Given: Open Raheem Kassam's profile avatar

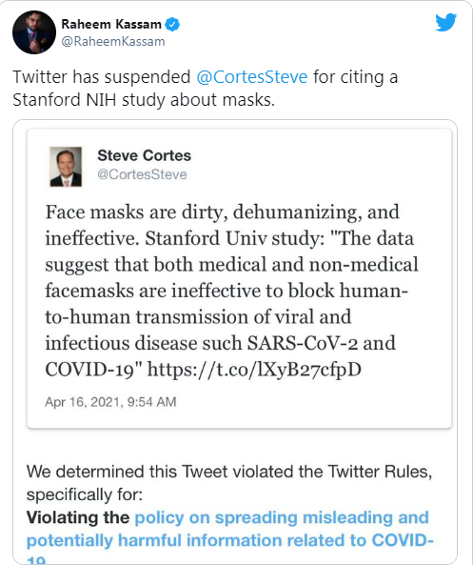Looking at the screenshot, I should coord(34,32).
